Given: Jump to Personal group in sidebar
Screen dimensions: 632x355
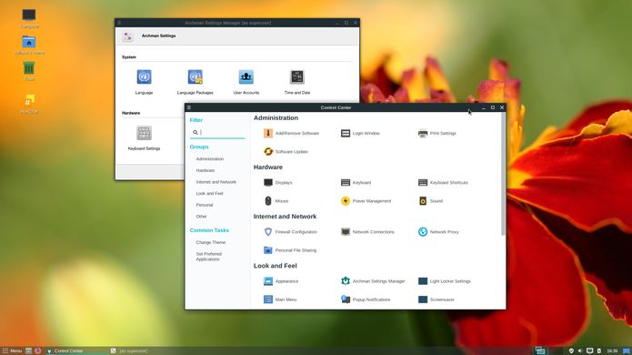Looking at the screenshot, I should click(205, 205).
